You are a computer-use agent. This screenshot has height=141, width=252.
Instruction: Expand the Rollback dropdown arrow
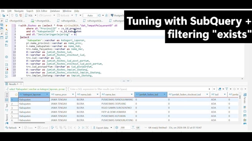pyautogui.click(x=72, y=15)
